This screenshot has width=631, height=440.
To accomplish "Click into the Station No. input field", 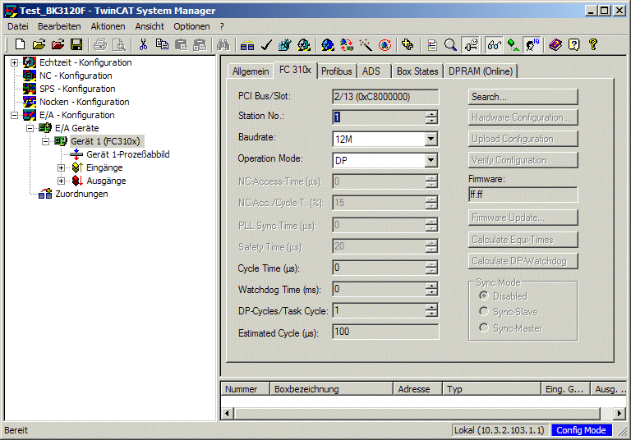I will (x=379, y=117).
